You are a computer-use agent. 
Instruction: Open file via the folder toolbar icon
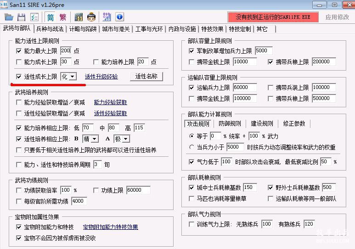click(9, 17)
